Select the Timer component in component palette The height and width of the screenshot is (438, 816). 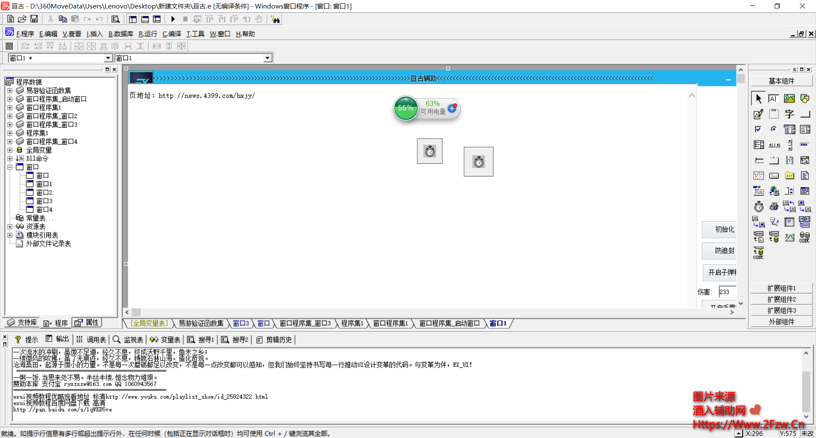(759, 207)
